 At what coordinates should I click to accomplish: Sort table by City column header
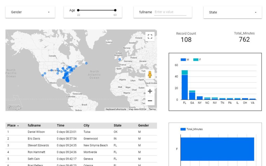click(86, 126)
